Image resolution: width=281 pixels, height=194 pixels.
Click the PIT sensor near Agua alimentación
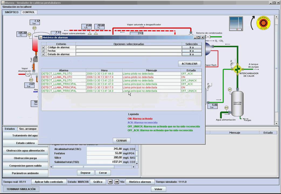coord(227,108)
